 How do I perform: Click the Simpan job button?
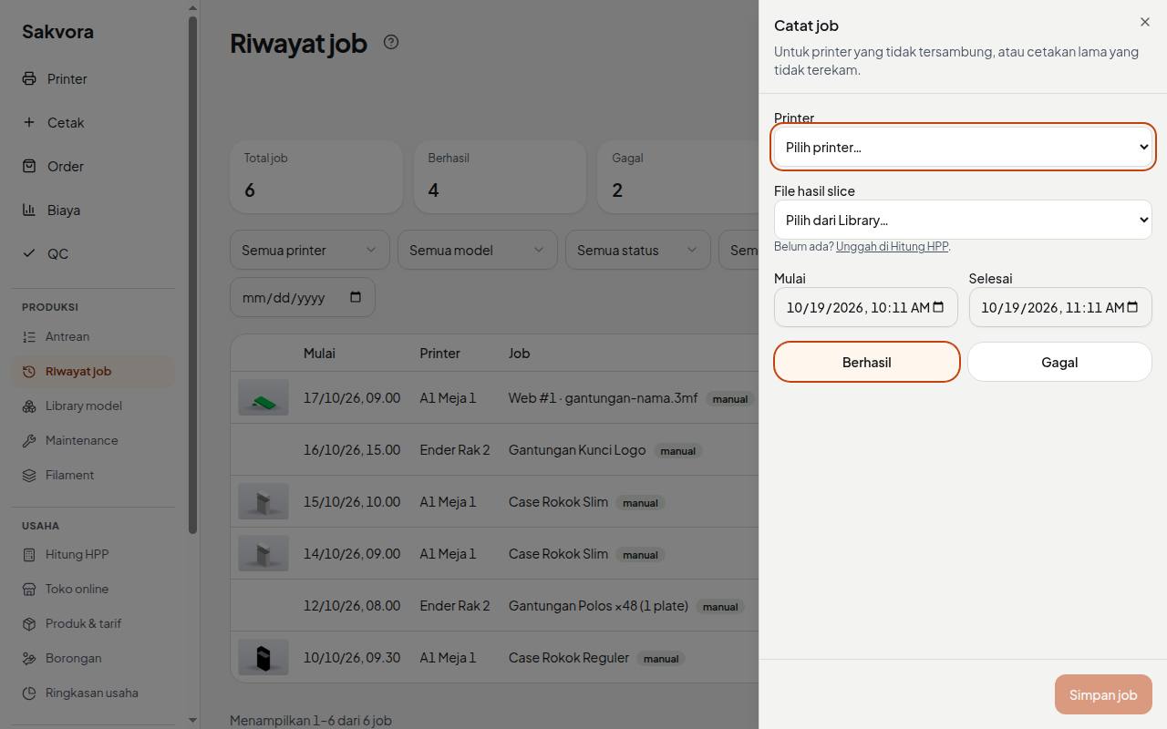1103,694
